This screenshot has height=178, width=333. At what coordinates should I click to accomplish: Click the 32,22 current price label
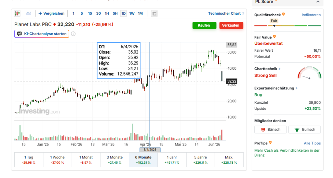(232, 81)
